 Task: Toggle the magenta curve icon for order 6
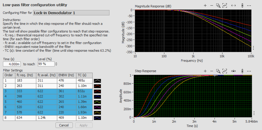[97, 107]
